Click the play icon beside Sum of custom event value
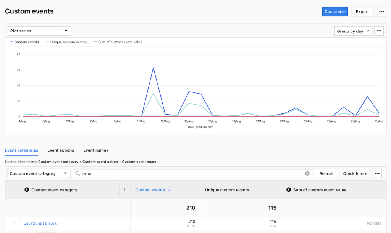Screen dimensions: 391x233 (x=289, y=190)
